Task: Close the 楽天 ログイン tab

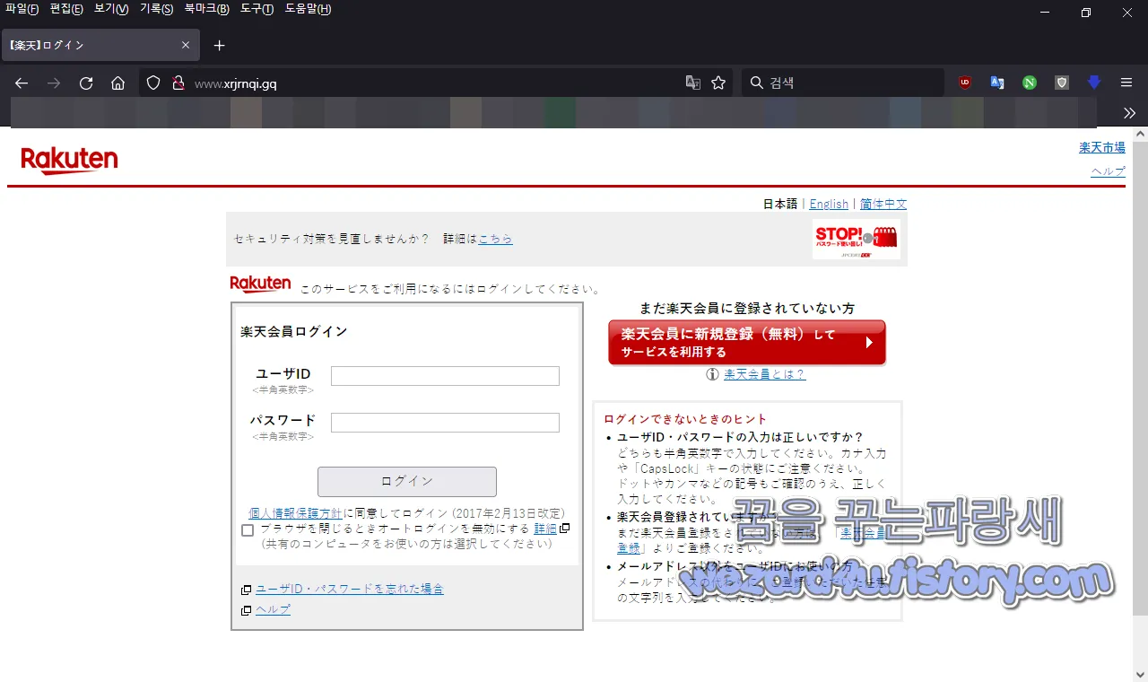Action: [186, 45]
